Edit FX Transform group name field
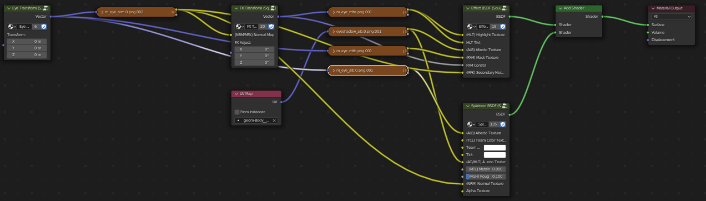Screen dimensions: 706x201 pos(251,26)
